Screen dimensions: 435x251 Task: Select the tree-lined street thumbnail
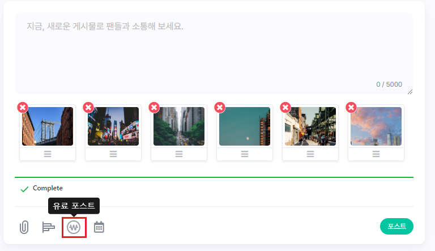click(x=179, y=126)
